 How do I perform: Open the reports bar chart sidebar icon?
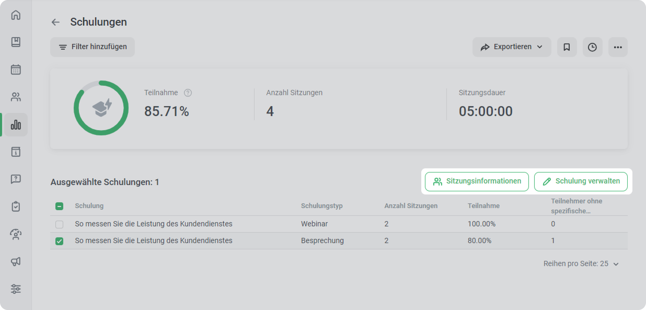[x=16, y=125]
